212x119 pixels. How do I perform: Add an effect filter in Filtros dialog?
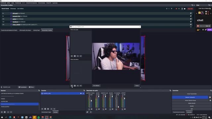pos(72,86)
